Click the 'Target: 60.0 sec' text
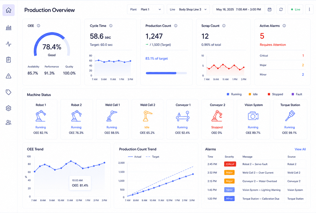 click(101, 45)
